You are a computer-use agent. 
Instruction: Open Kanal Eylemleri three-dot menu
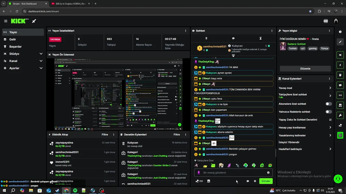[x=329, y=79]
